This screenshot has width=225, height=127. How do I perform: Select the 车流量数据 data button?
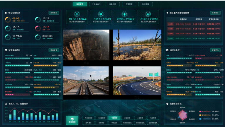[89, 118]
